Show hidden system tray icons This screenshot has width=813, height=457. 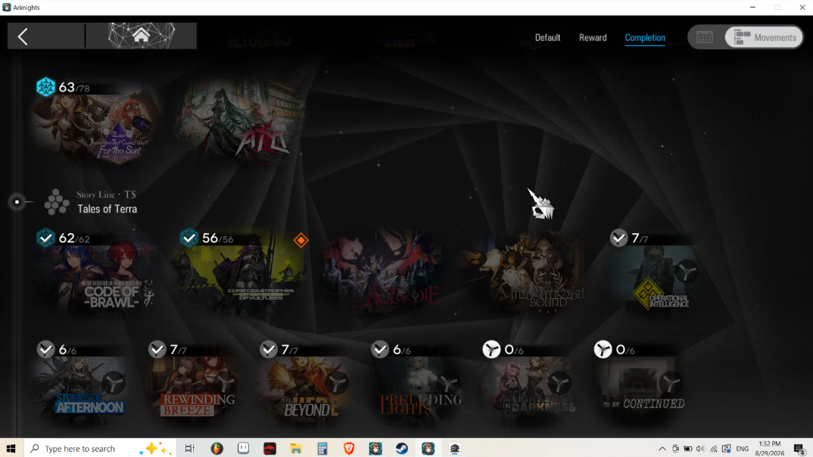click(662, 449)
